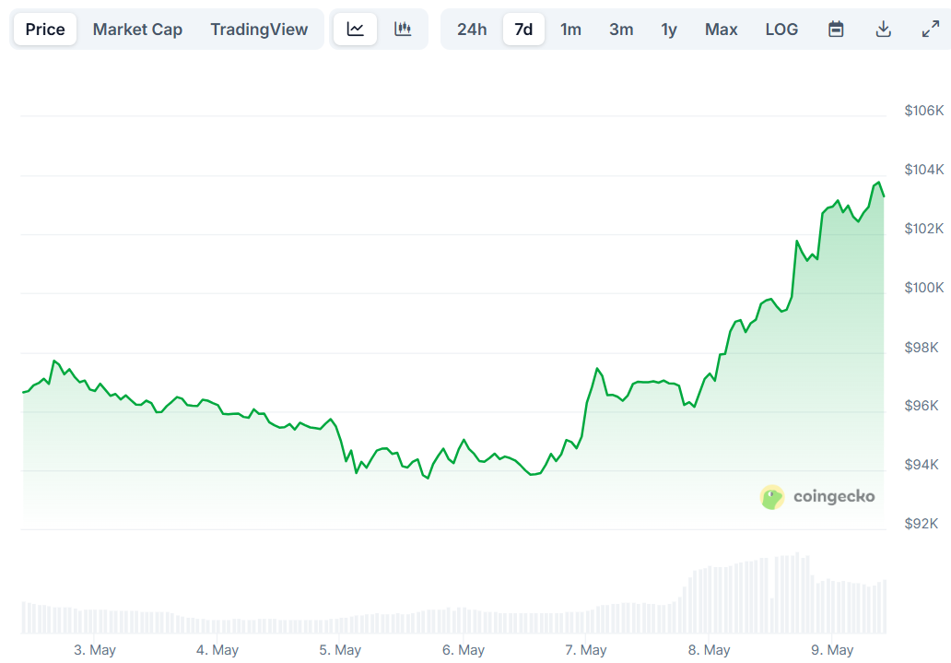Select the Price tab
951x663 pixels.
pyautogui.click(x=44, y=29)
